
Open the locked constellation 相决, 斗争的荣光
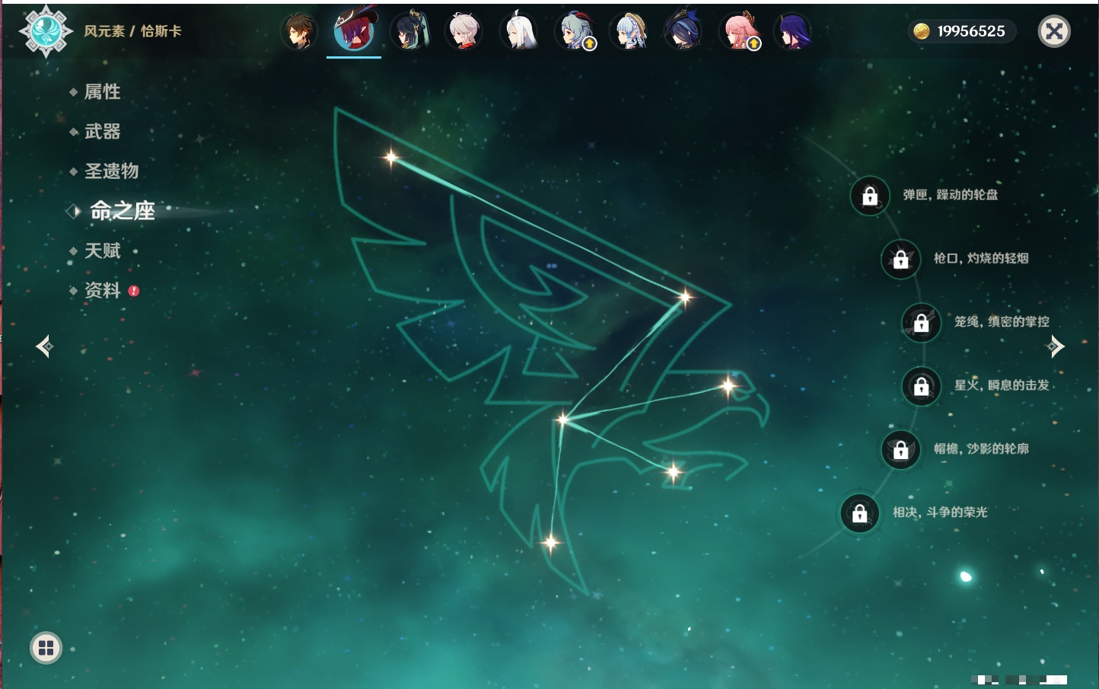860,513
